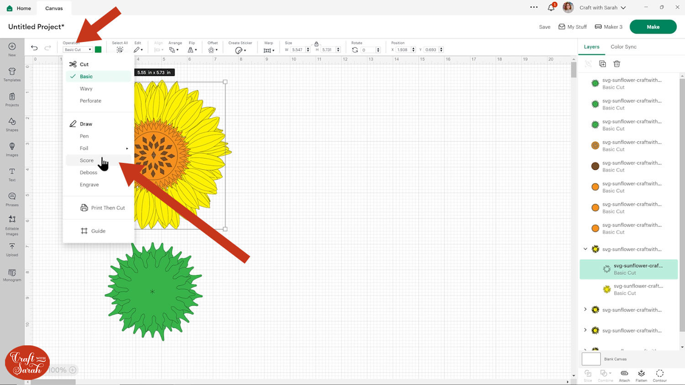Click the Save link
685x385 pixels.
tap(544, 27)
